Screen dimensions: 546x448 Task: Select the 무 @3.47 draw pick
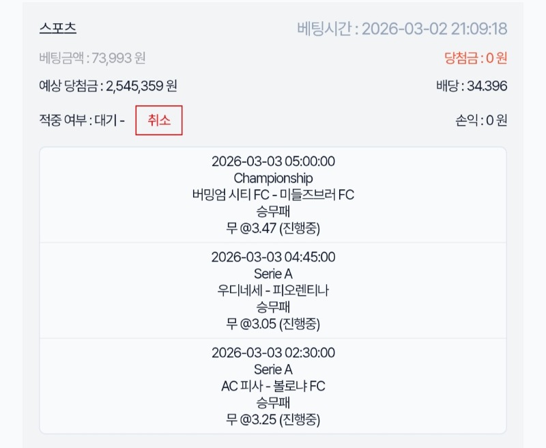(x=273, y=227)
